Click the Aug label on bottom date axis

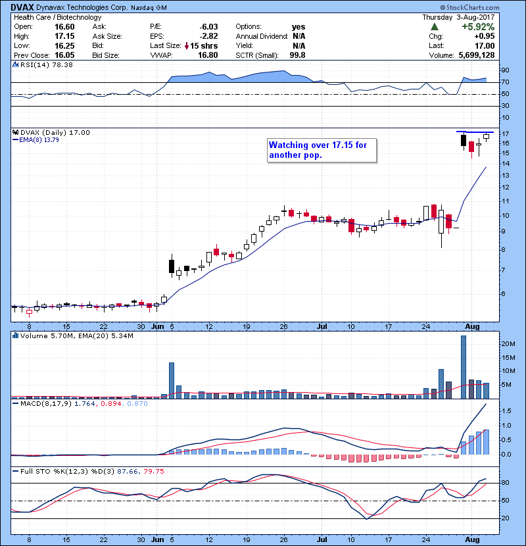472,539
